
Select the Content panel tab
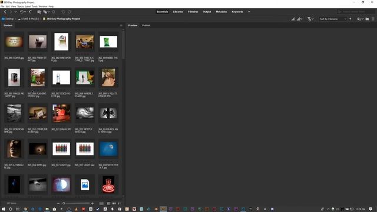[x=8, y=25]
